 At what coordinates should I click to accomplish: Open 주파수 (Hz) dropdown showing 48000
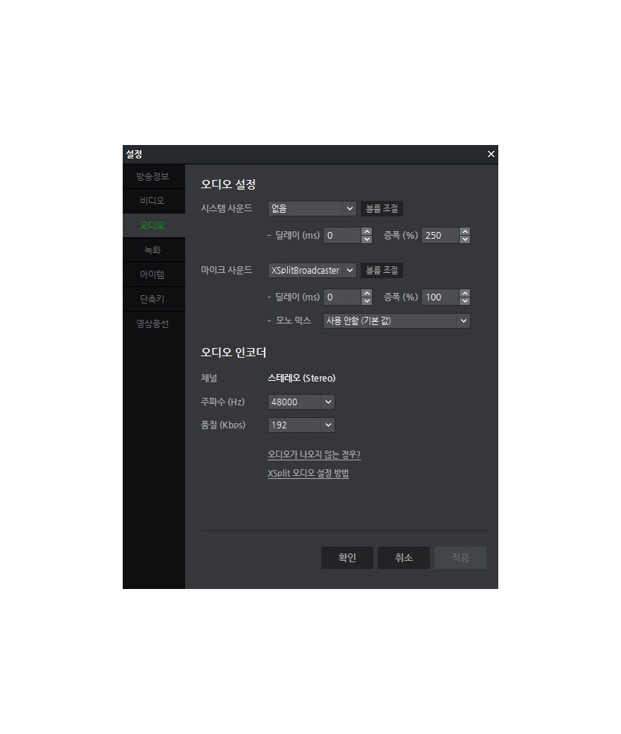(x=301, y=402)
